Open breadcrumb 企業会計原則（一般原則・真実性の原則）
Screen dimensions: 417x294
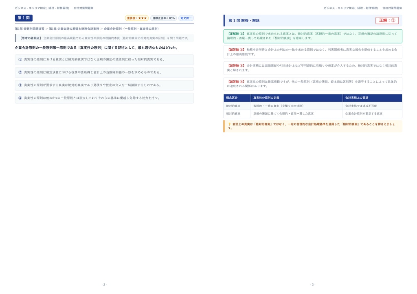pos(132,29)
